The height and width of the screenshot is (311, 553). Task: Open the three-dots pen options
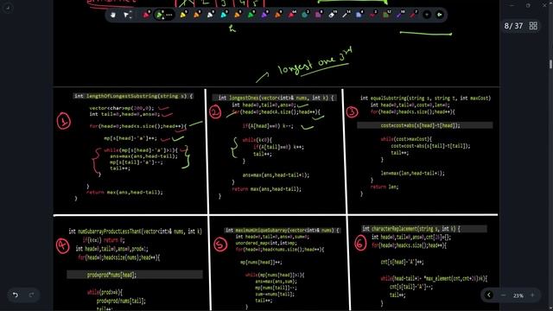[169, 15]
